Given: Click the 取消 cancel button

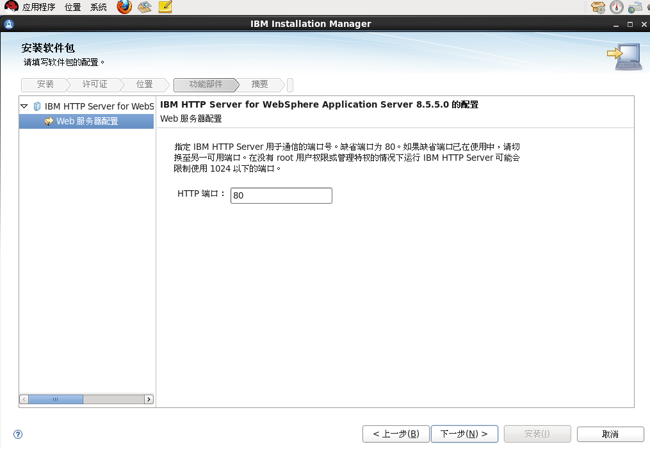Looking at the screenshot, I should (610, 434).
